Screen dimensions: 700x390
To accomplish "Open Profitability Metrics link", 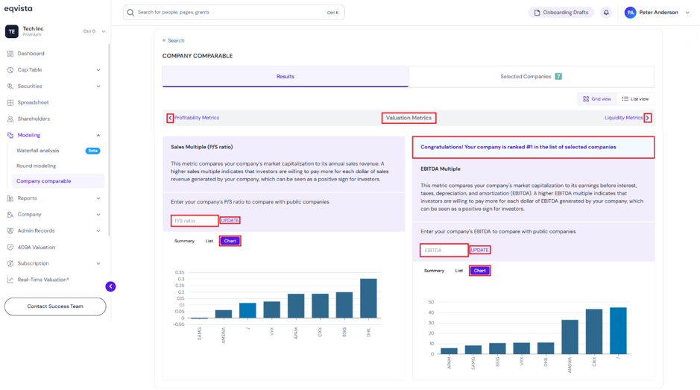I will (x=197, y=118).
